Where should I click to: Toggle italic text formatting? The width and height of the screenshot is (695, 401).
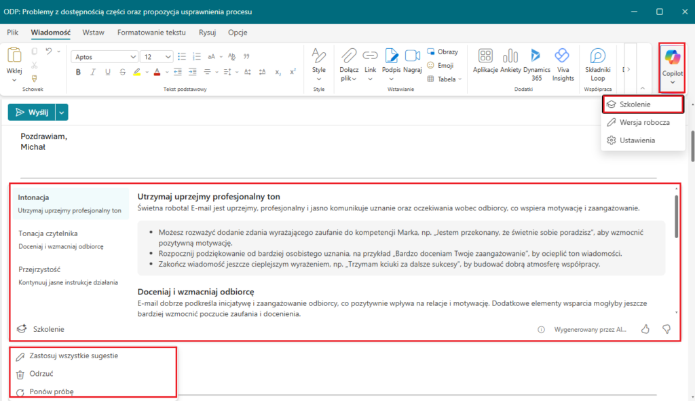point(93,72)
